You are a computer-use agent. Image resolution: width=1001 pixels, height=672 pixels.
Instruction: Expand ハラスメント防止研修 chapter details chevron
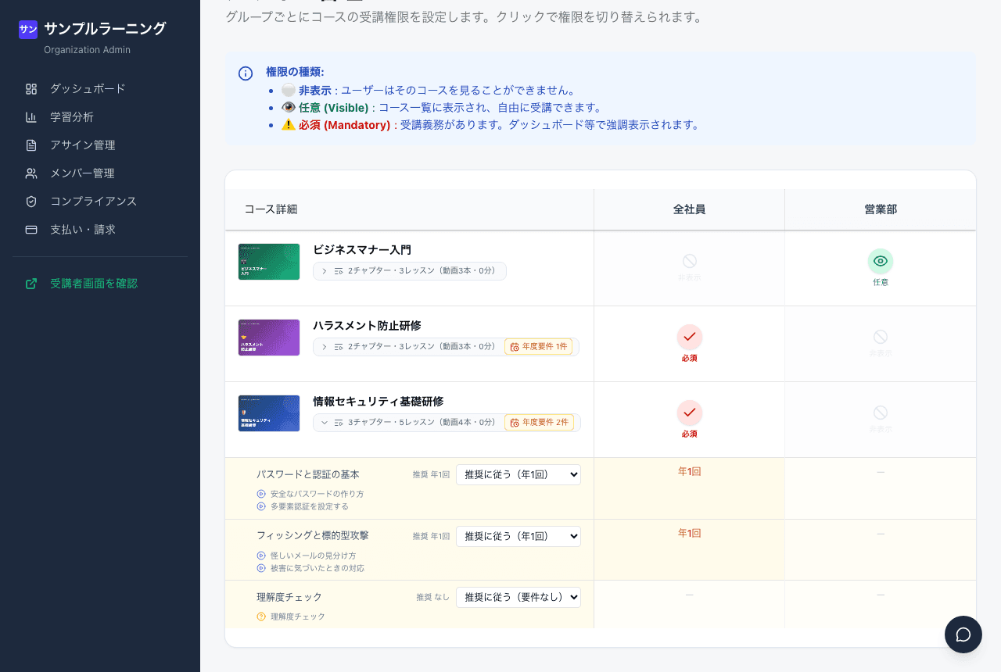(325, 346)
